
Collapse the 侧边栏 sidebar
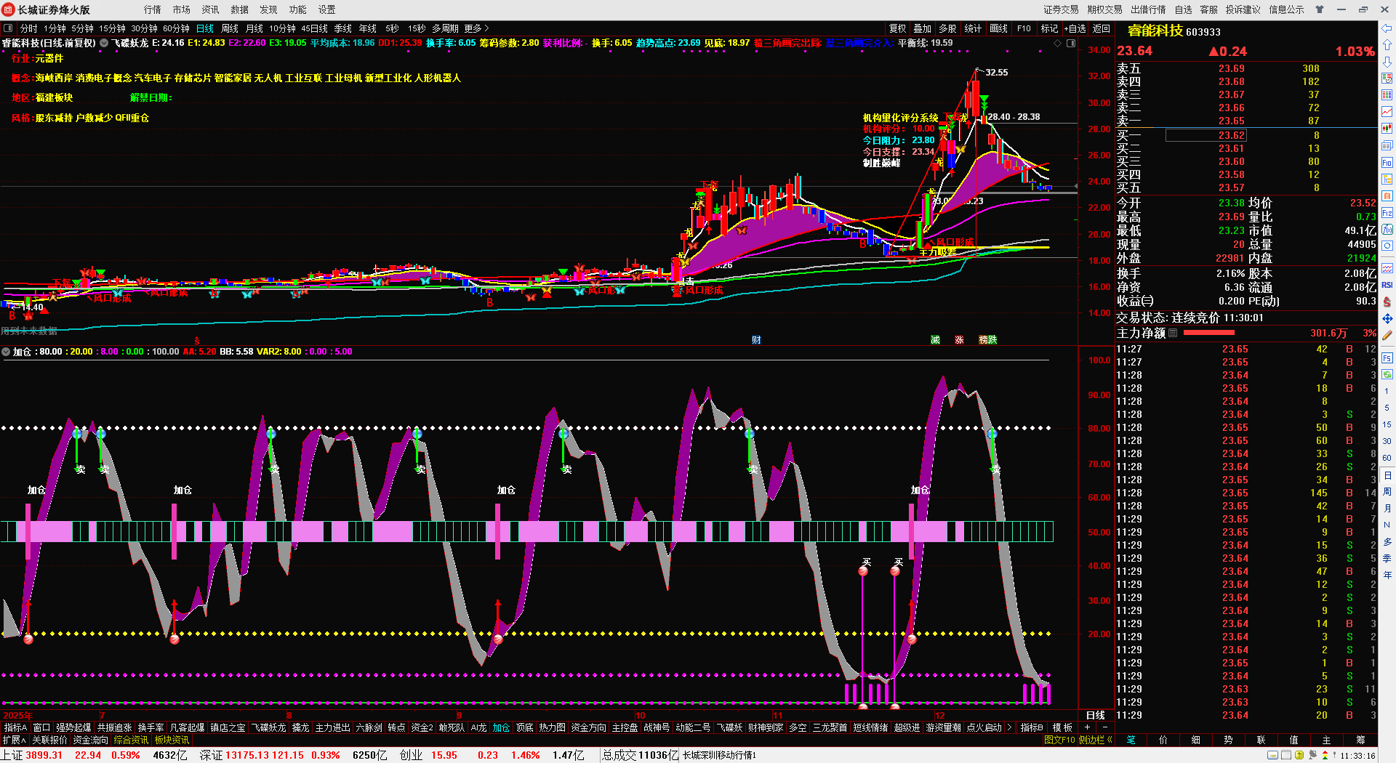click(1095, 740)
